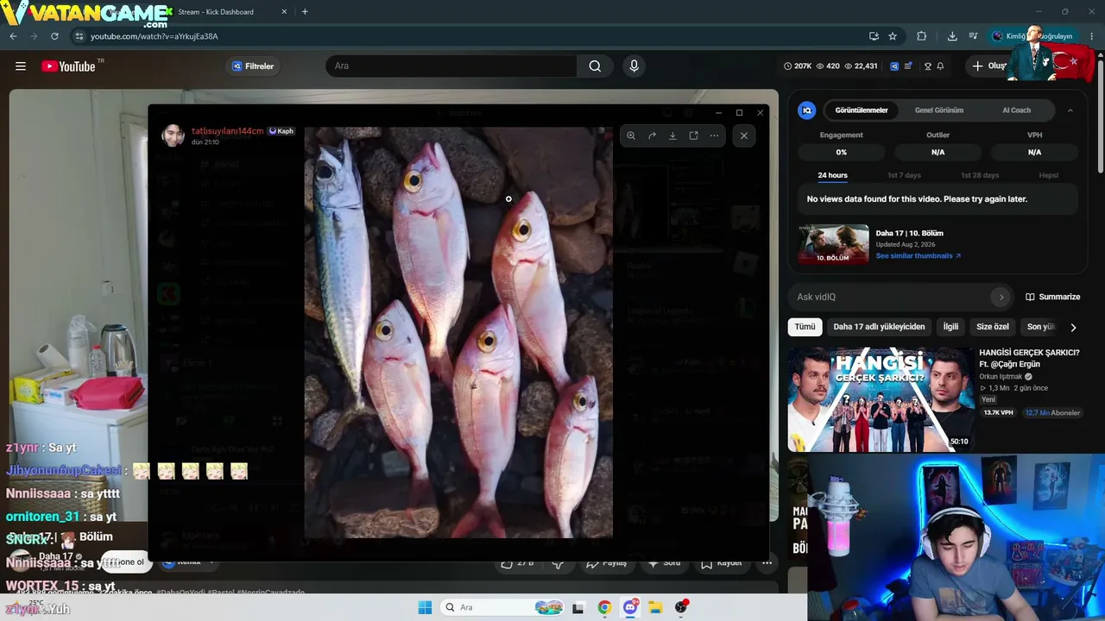The height and width of the screenshot is (621, 1105).
Task: Open the Chrome three-dot menu
Action: click(1092, 36)
